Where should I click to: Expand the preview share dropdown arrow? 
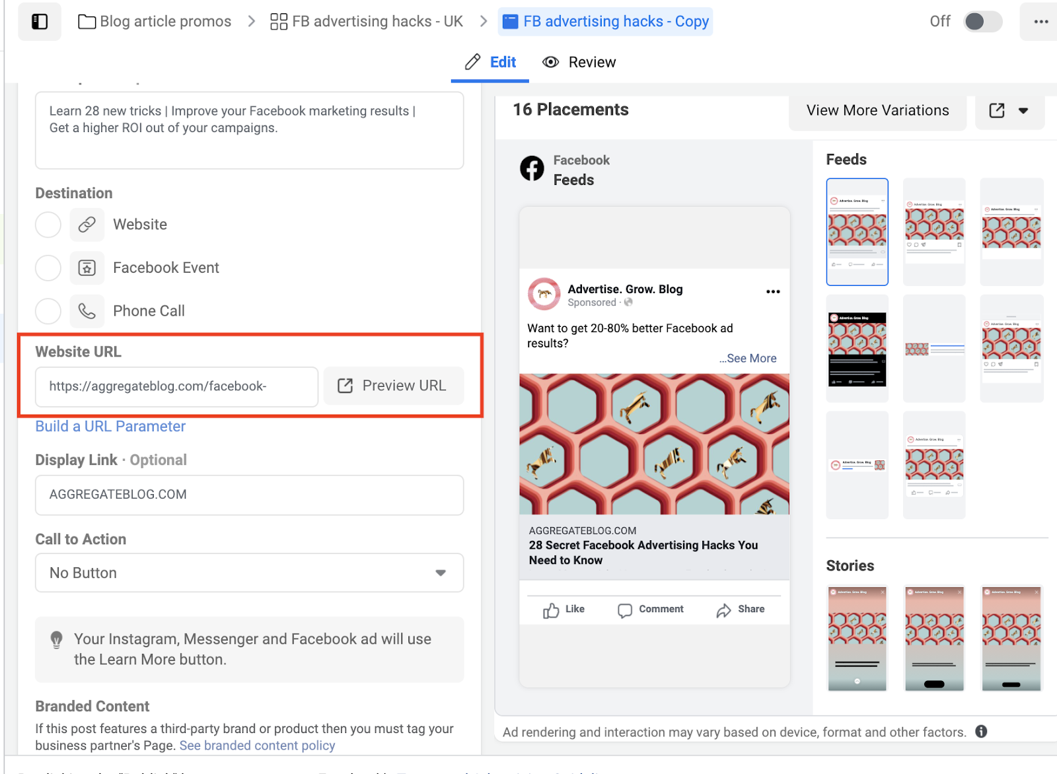click(1023, 111)
